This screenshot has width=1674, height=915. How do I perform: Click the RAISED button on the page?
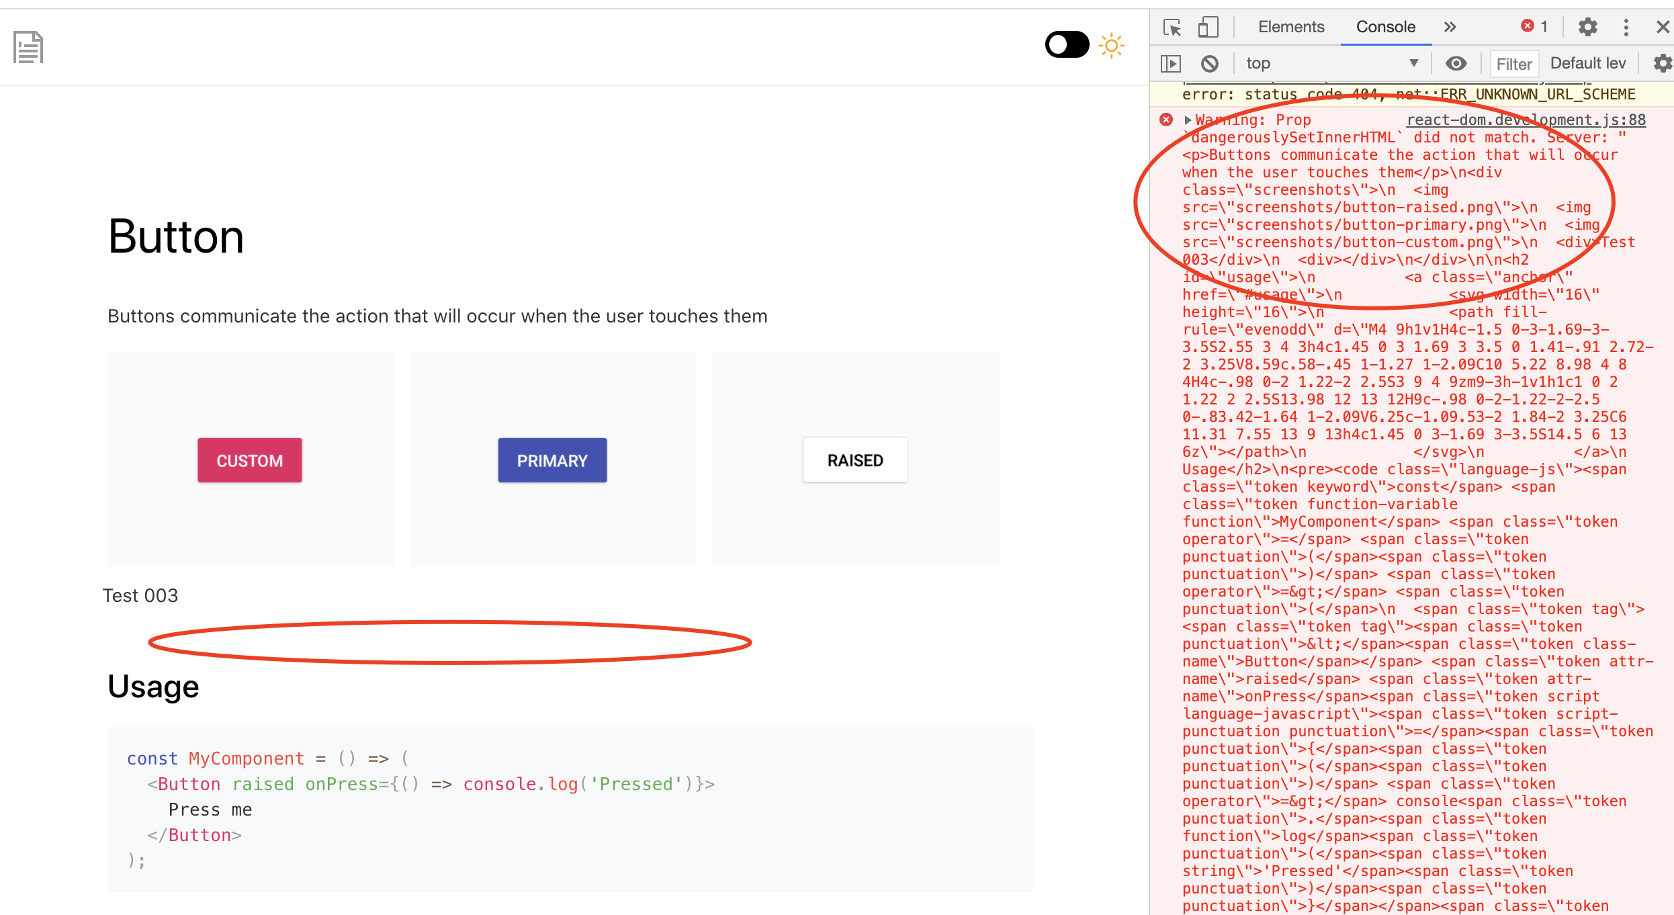[x=854, y=460]
